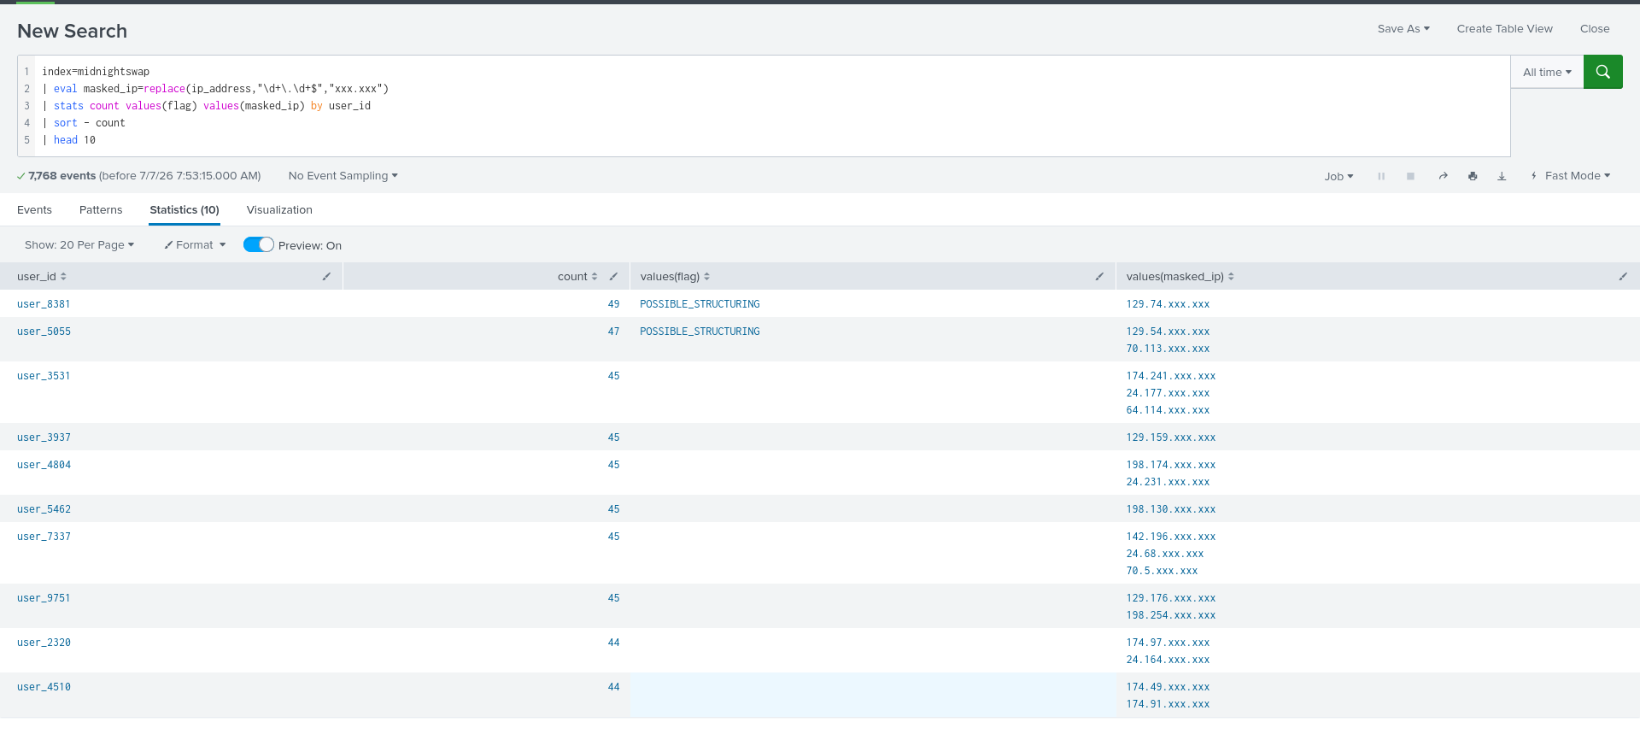
Task: Click masked IP 129.74.xxx.xxx
Action: 1168,304
